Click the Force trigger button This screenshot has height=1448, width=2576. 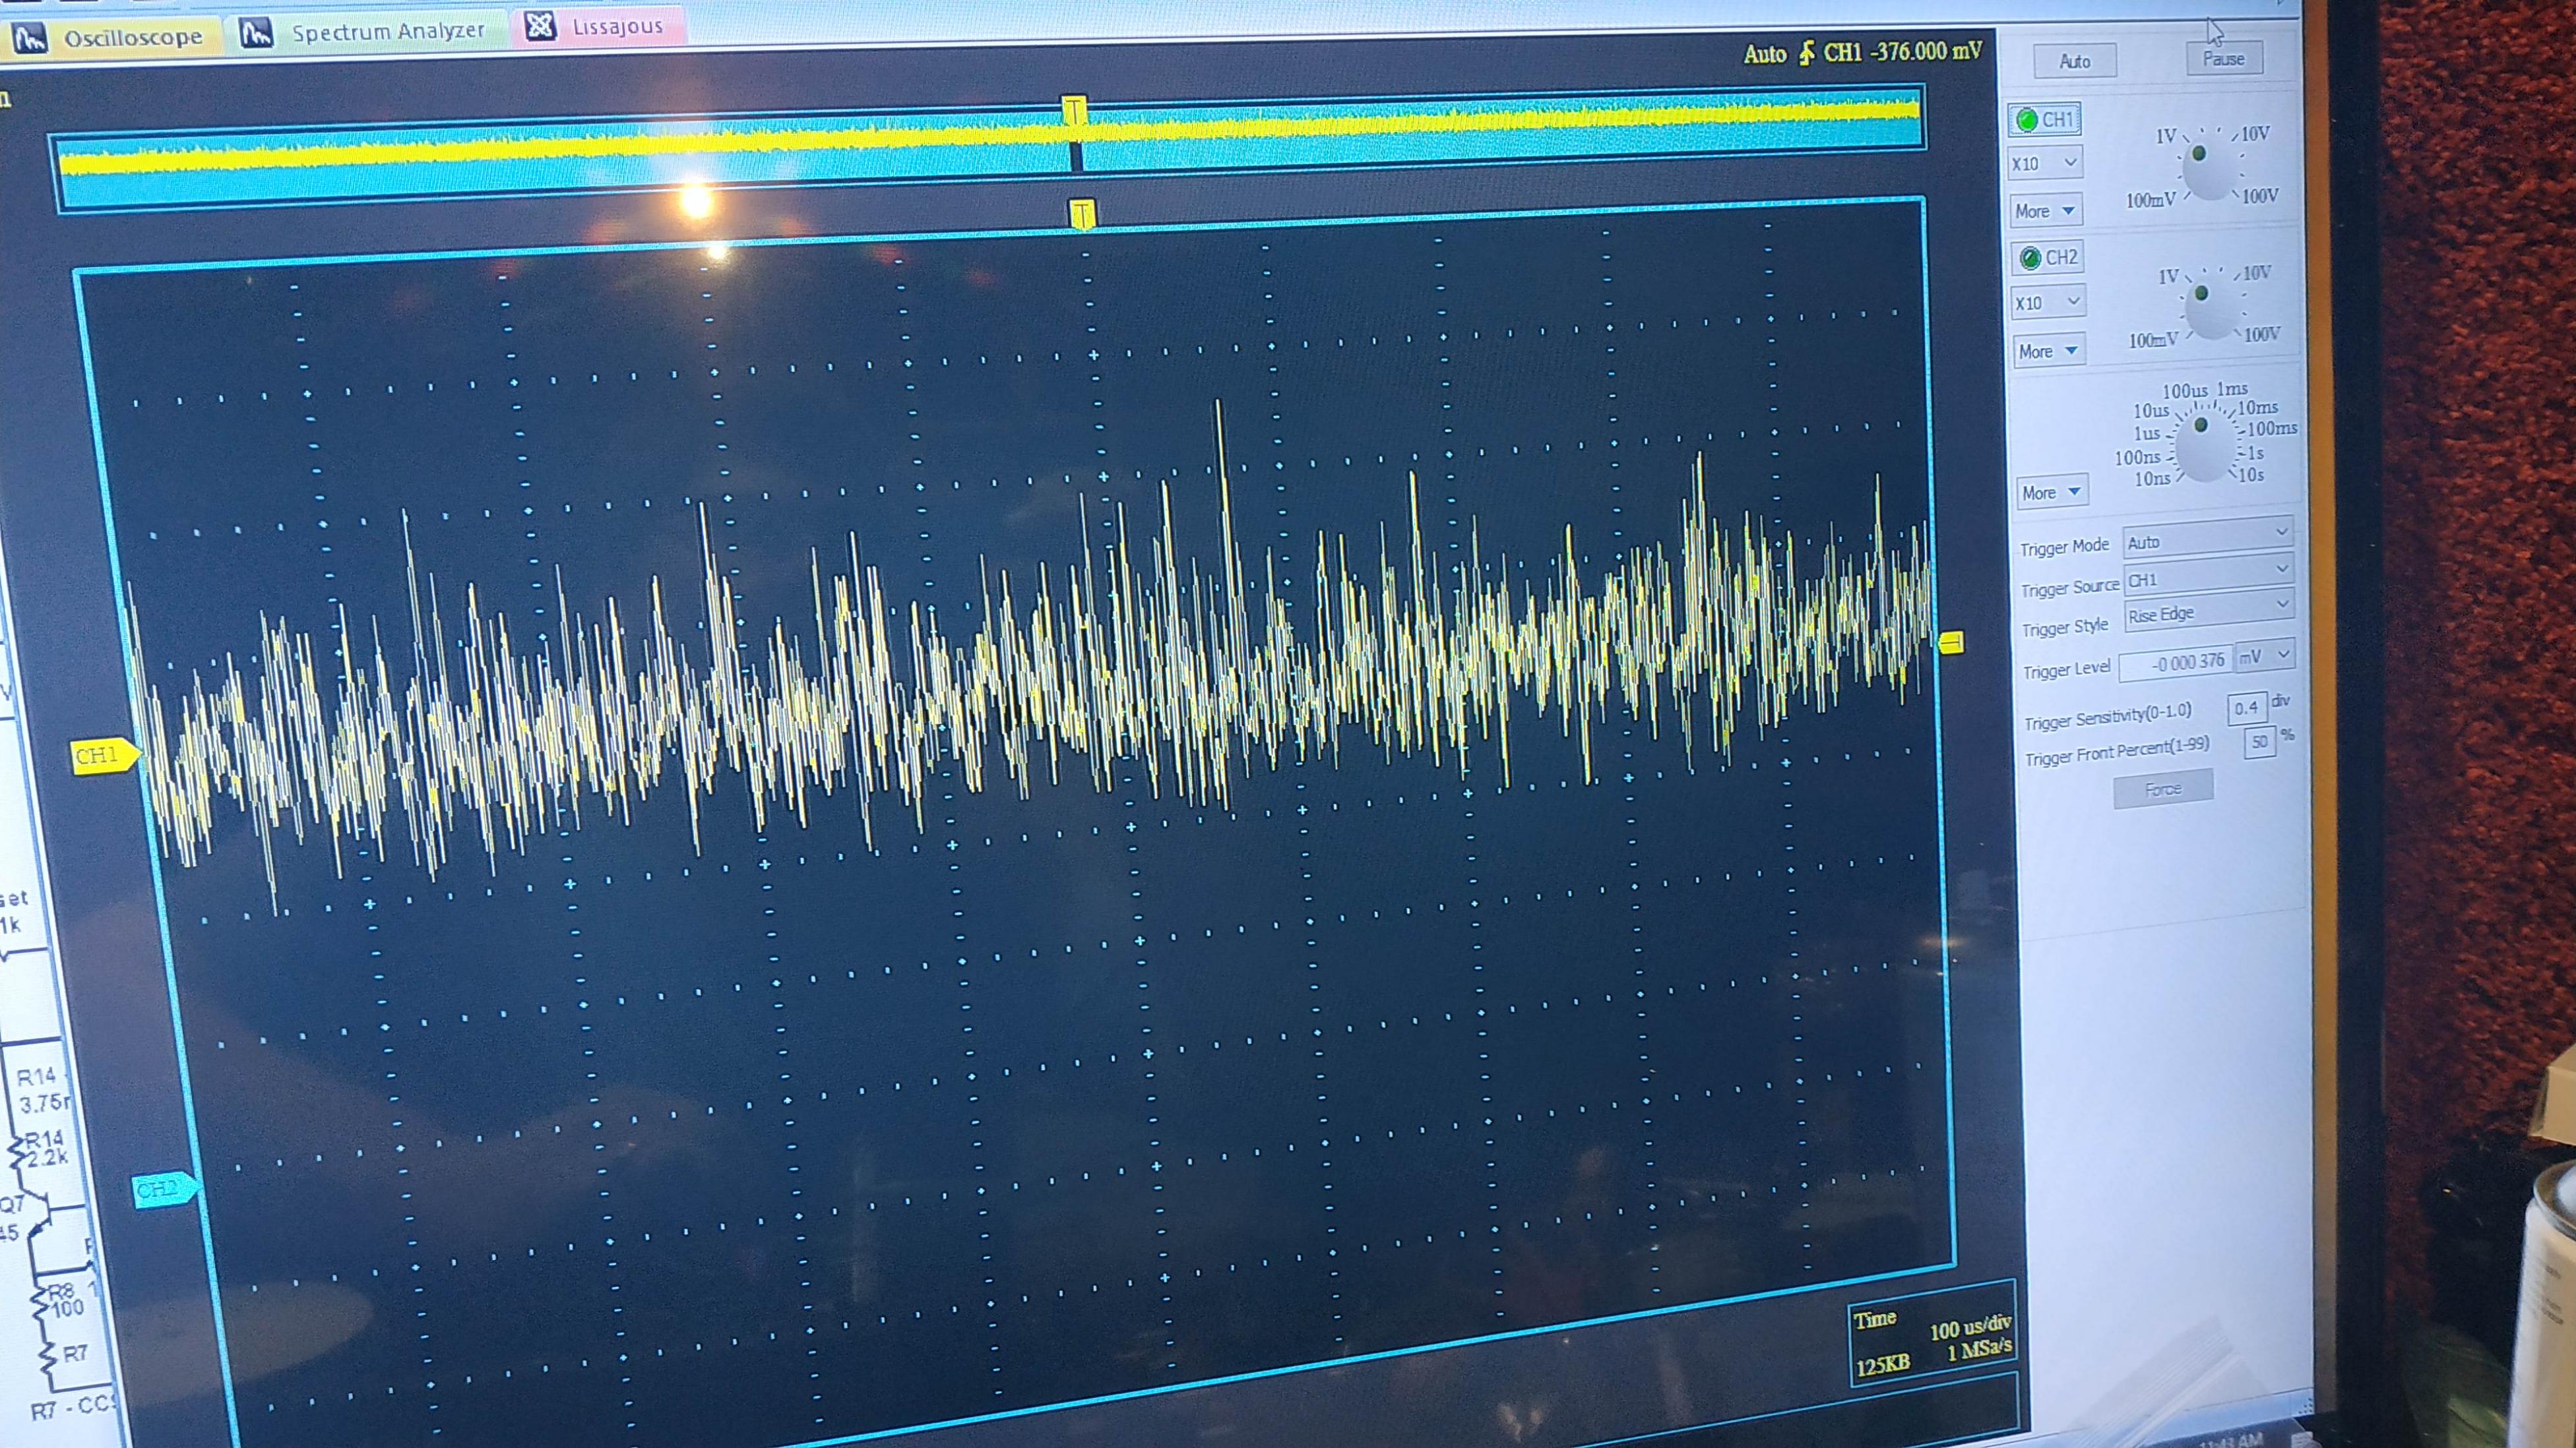(2162, 789)
